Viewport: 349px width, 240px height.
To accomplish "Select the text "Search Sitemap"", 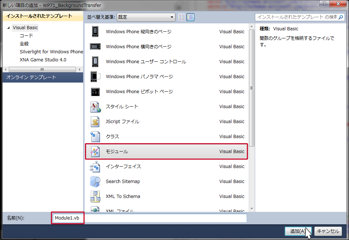I will pos(123,182).
